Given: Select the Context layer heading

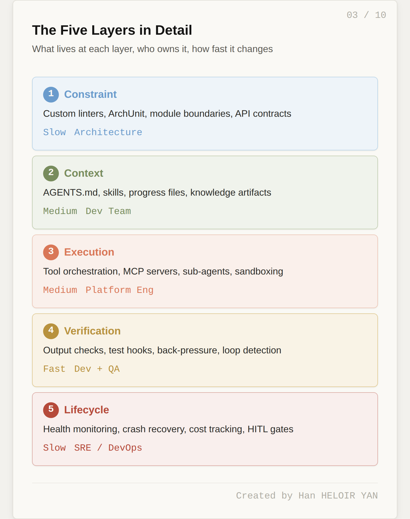Looking at the screenshot, I should (x=84, y=173).
